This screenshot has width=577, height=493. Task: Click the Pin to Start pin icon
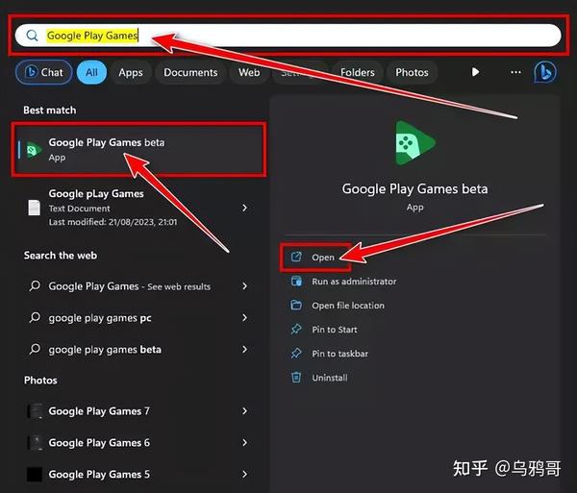[x=296, y=330]
